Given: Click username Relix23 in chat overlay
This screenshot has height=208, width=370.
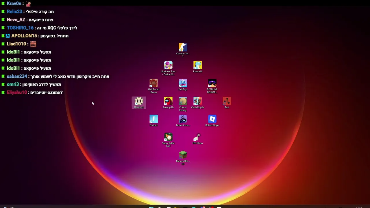Looking at the screenshot, I should click(x=14, y=12).
